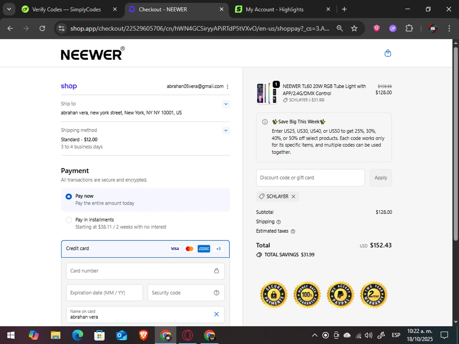Open the extensions puzzle icon

pos(409,28)
